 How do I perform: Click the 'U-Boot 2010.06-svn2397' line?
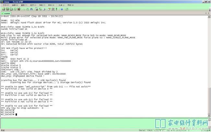32,16
